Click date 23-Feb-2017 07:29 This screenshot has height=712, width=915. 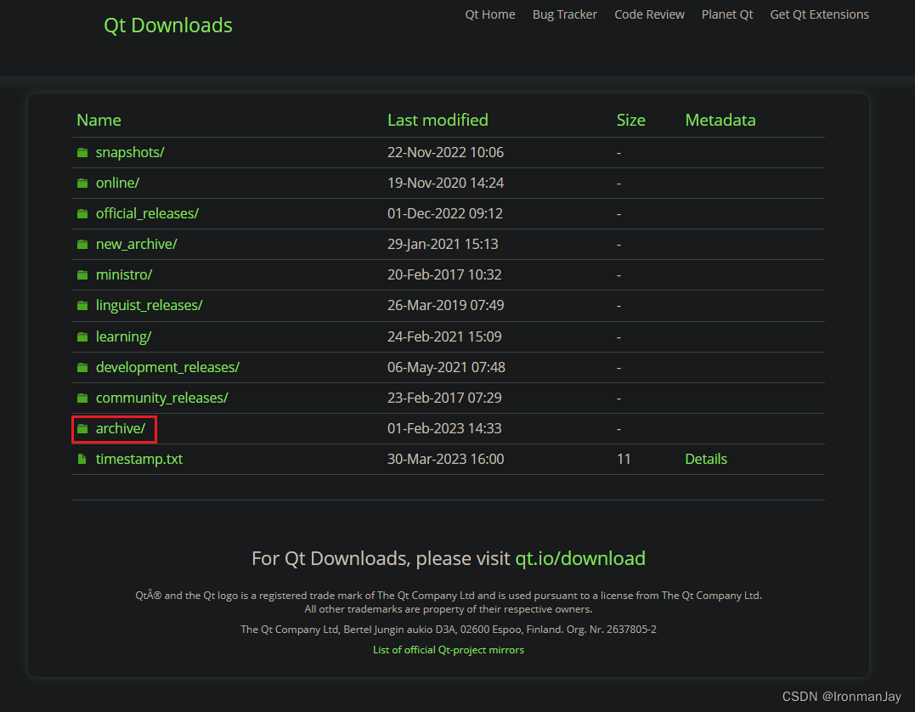coord(444,398)
